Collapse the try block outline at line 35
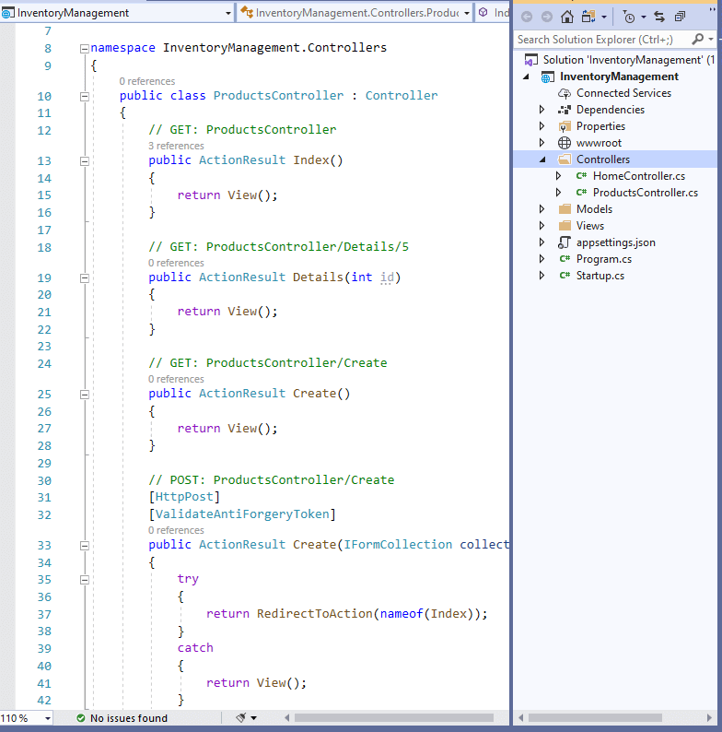 [x=85, y=580]
